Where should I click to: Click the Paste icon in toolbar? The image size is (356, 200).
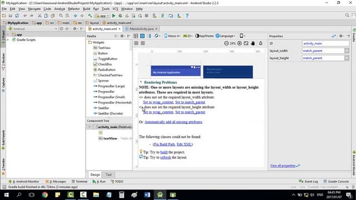[53, 16]
